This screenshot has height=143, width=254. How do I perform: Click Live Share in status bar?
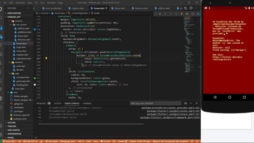pos(51,141)
